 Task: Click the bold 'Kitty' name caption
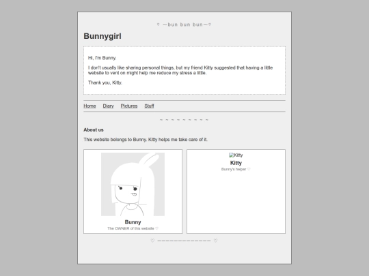click(236, 163)
